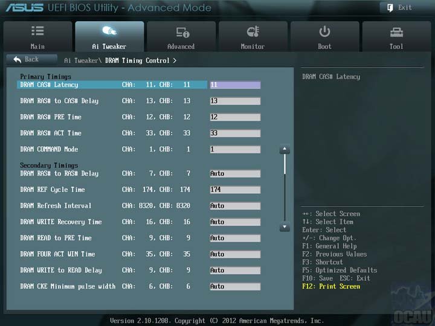This screenshot has width=435, height=326.
Task: Select the Ai Tweaker tab
Action: coord(109,36)
